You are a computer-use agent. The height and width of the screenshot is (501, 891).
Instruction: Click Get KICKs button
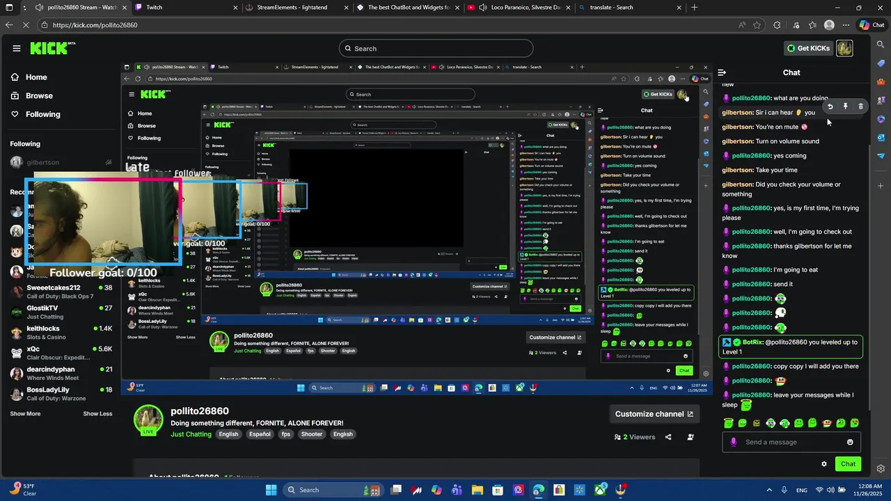[808, 48]
